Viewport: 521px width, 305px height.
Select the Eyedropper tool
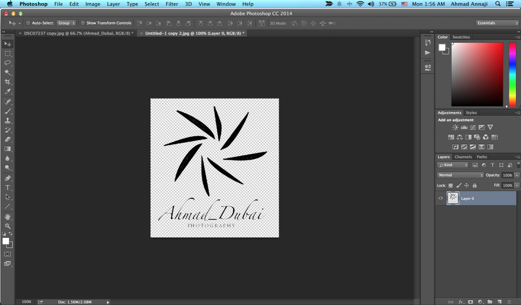pos(8,91)
